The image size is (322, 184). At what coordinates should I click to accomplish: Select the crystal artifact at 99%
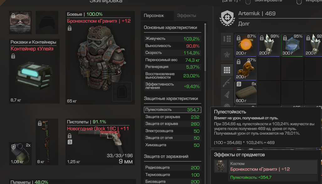[269, 45]
